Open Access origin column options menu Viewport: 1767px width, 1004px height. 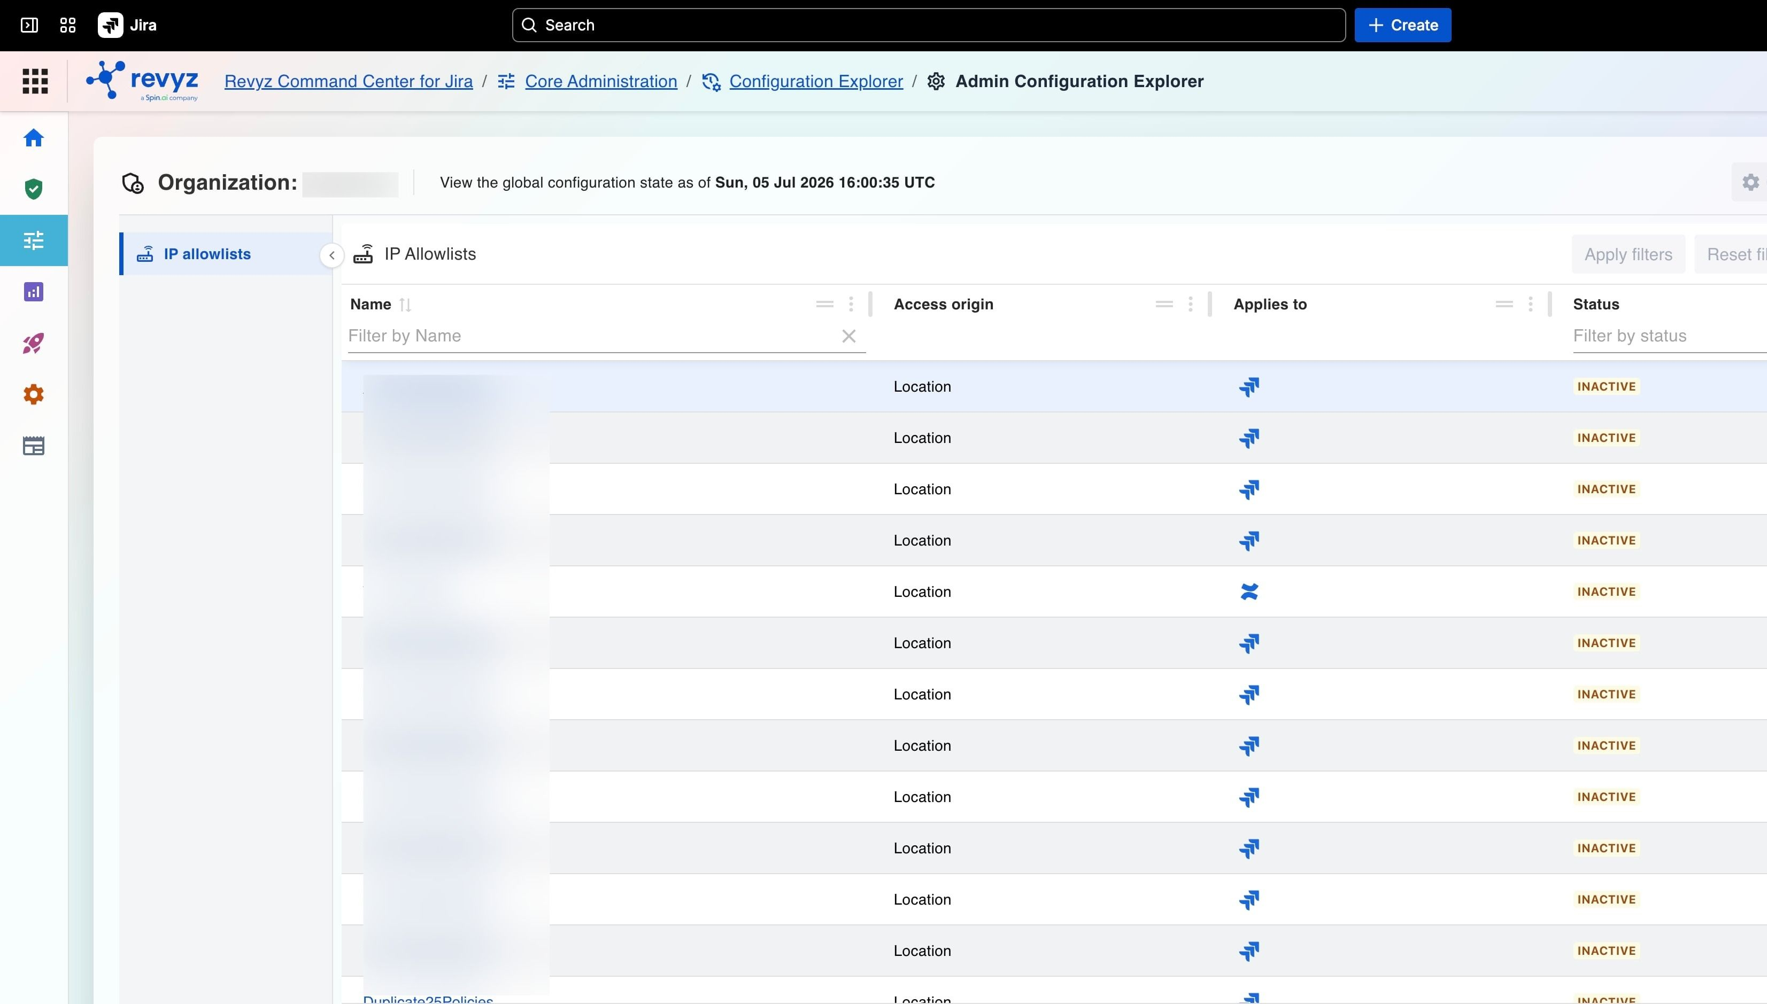tap(1190, 304)
